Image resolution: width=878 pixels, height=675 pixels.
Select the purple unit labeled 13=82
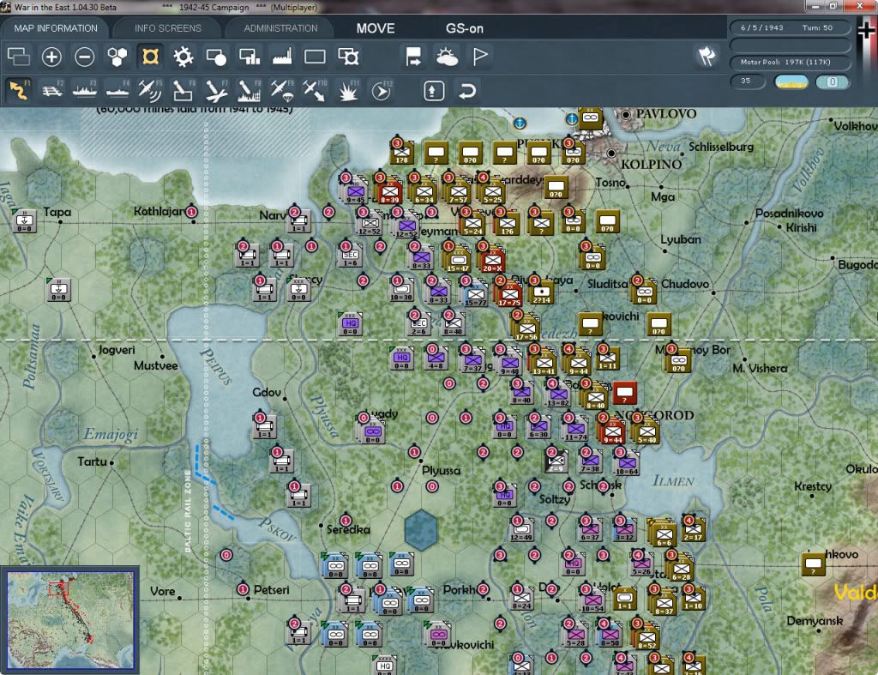[x=558, y=395]
